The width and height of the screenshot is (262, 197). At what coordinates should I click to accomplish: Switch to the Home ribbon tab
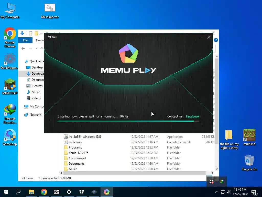(x=40, y=40)
